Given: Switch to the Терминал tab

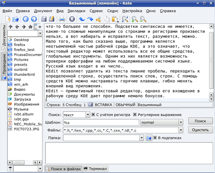Looking at the screenshot, I should [95, 169].
